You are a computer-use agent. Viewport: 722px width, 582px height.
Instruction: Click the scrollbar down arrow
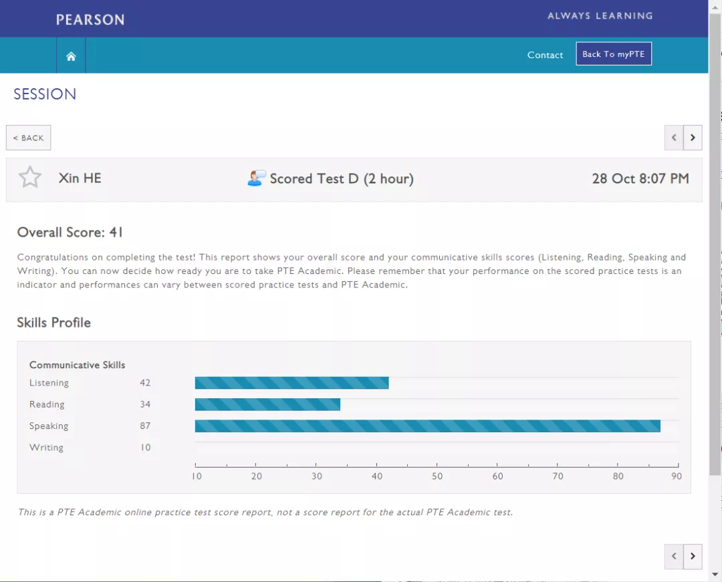pos(715,574)
